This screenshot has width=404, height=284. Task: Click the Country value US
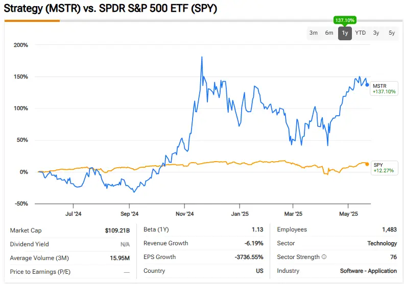(x=259, y=271)
